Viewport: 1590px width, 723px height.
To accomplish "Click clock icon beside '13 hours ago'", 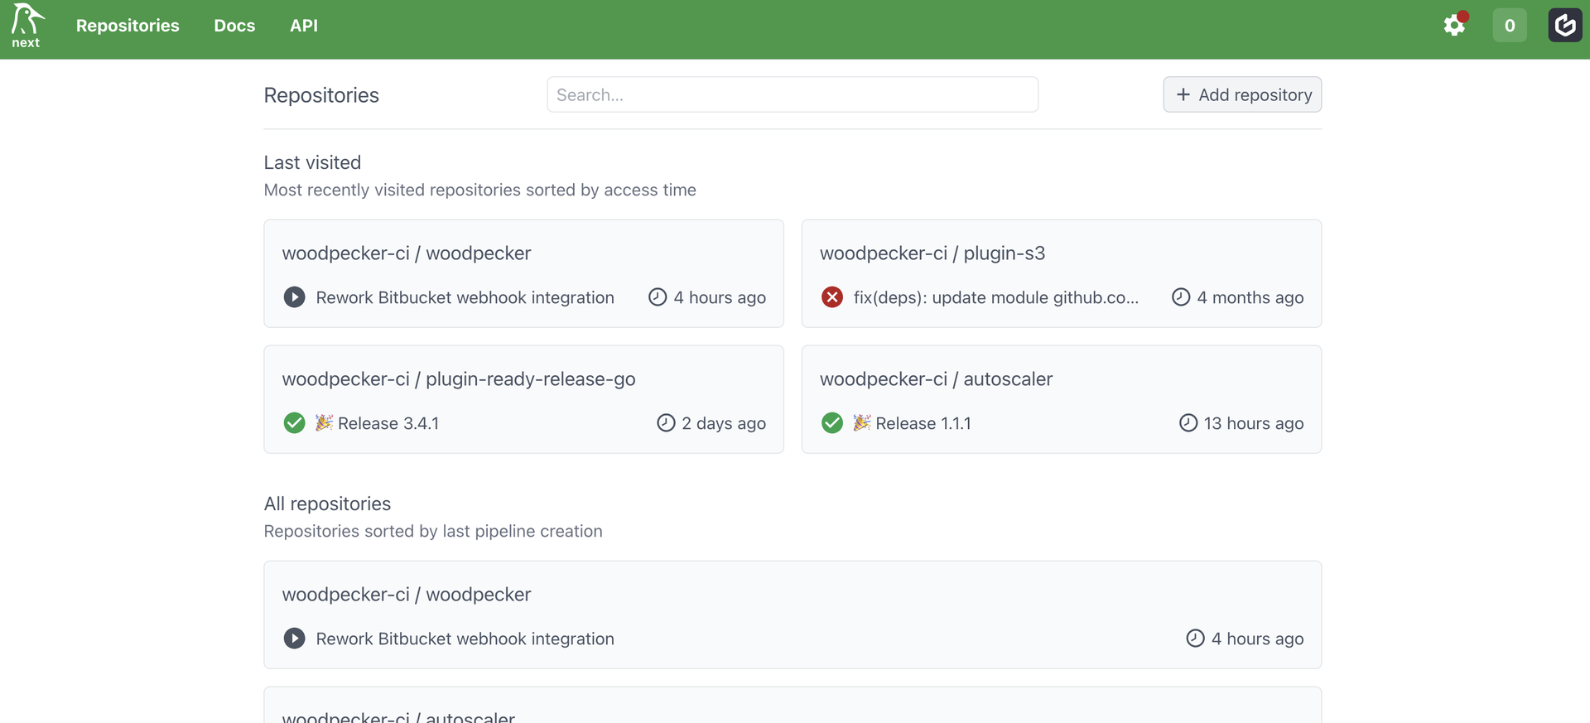I will (x=1188, y=423).
